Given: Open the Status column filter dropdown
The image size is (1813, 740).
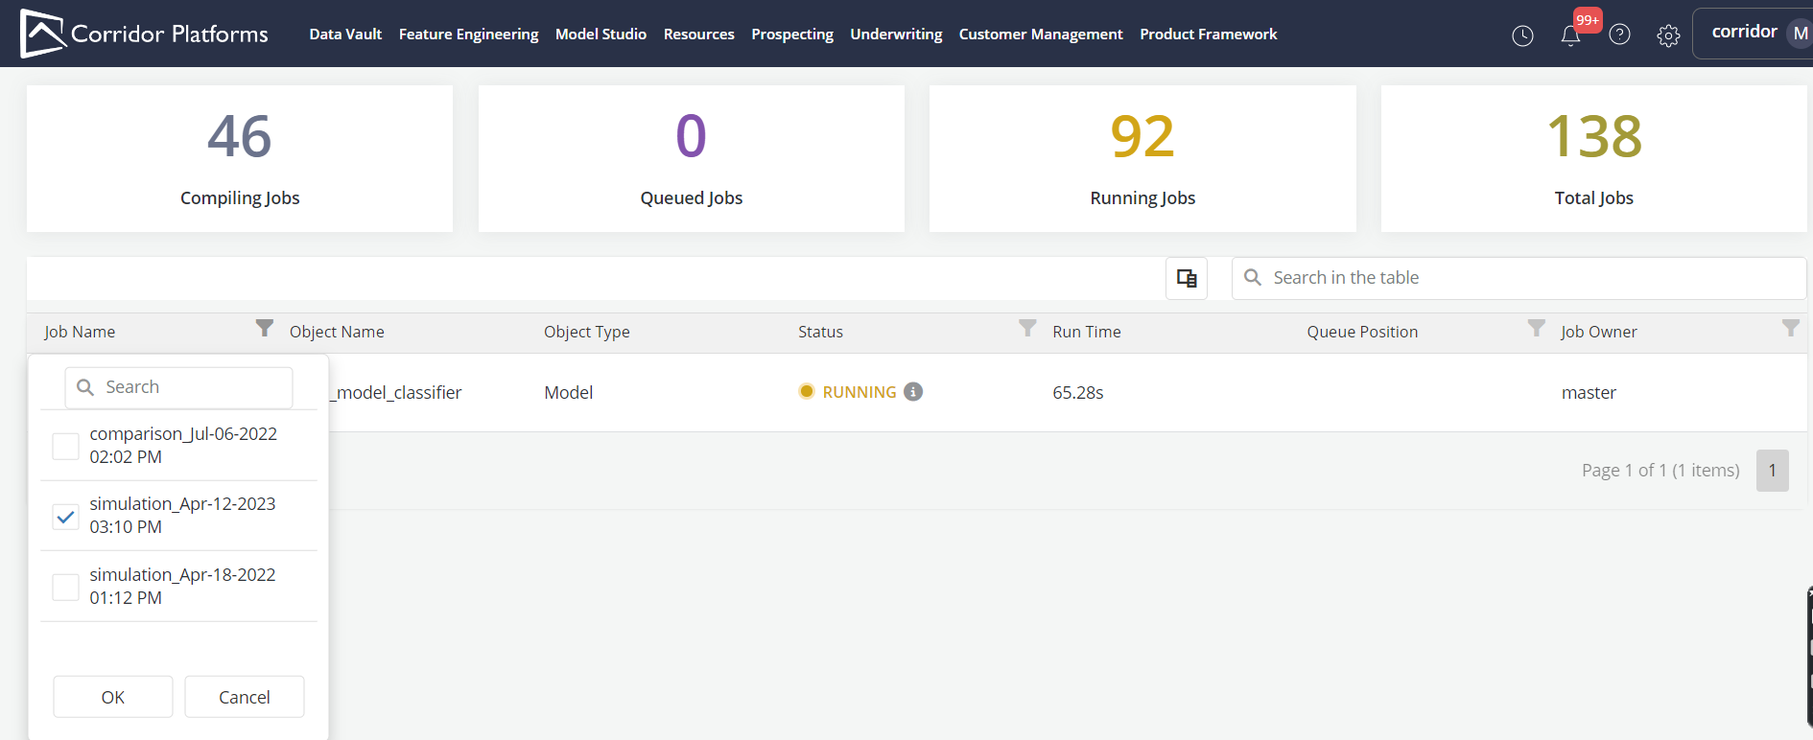Looking at the screenshot, I should pos(1027,328).
